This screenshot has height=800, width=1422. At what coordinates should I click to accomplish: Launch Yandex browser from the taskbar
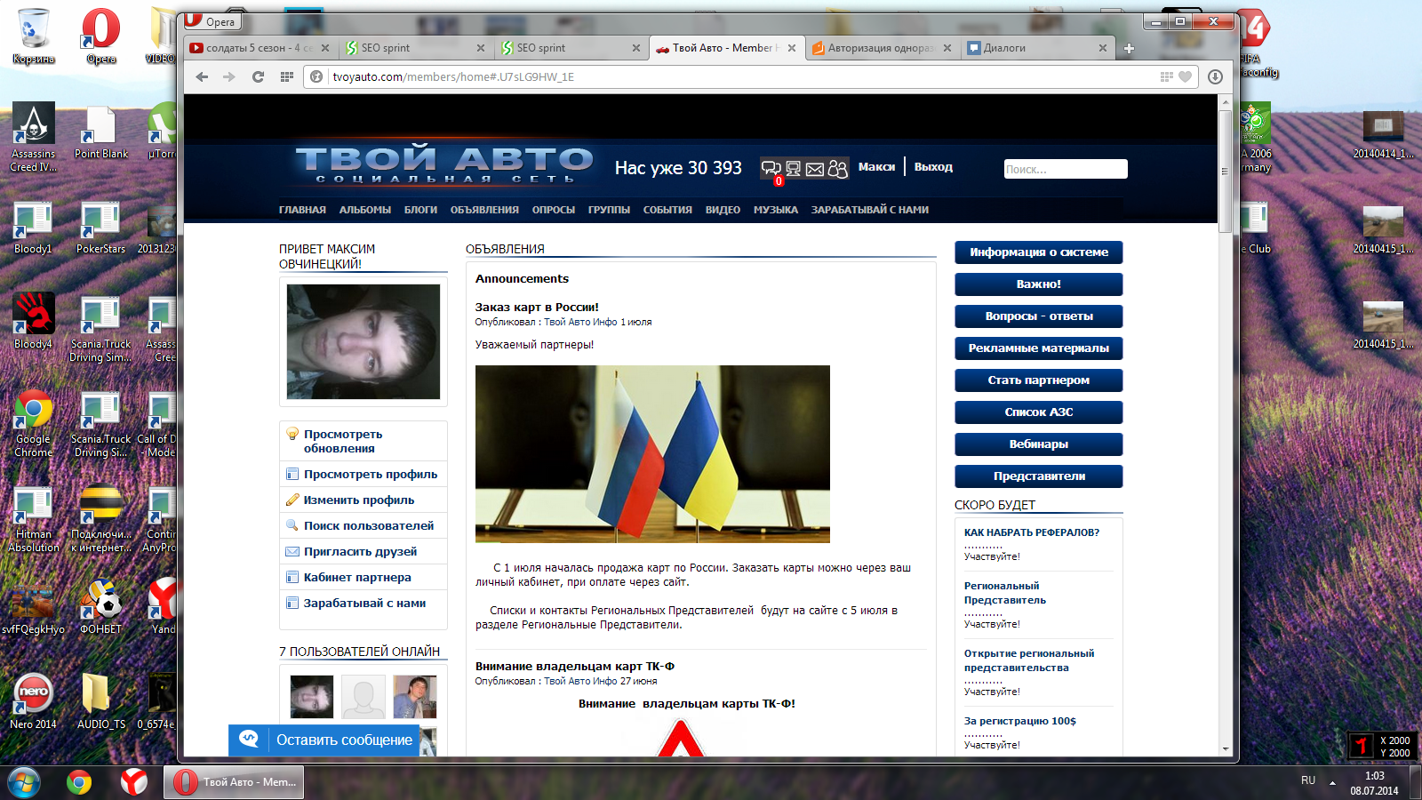[134, 782]
